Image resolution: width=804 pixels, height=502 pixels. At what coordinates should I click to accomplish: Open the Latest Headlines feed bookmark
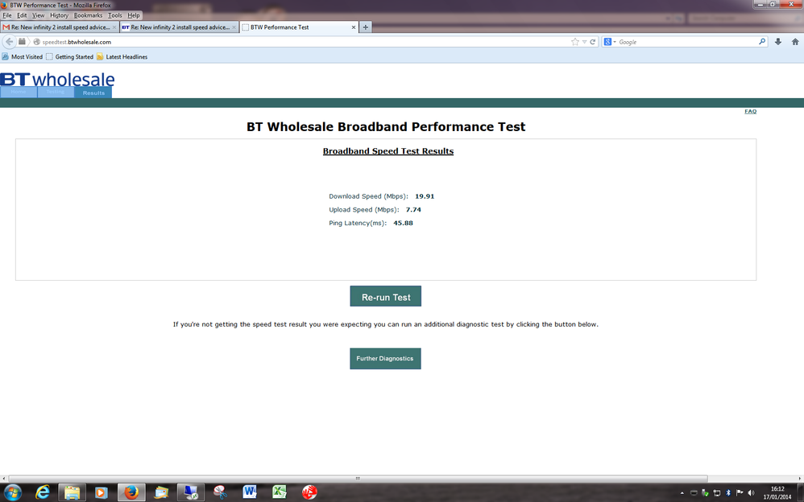tap(122, 57)
